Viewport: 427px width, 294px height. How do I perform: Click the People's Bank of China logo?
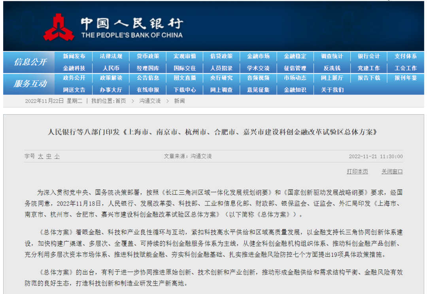(113, 27)
